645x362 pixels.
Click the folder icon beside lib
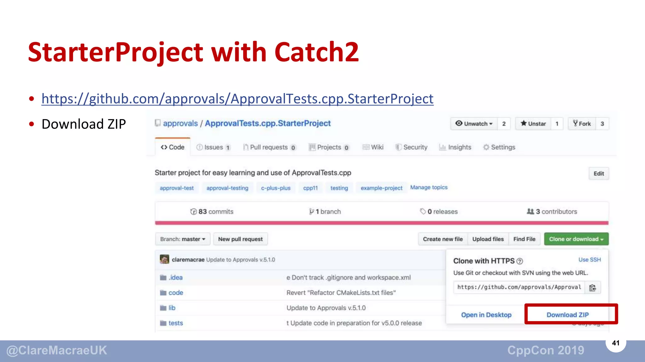163,308
